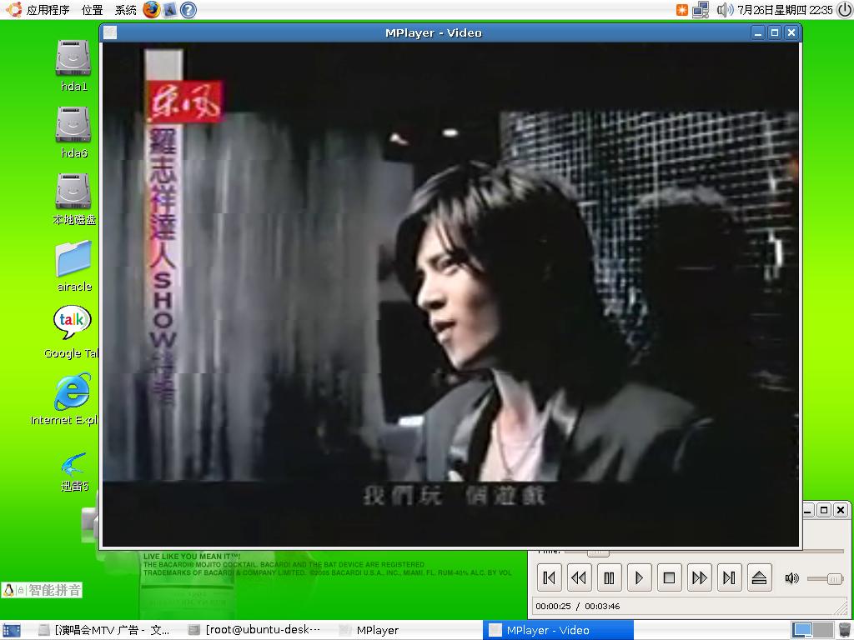Open the 系统 menu
The image size is (854, 640).
tap(126, 10)
